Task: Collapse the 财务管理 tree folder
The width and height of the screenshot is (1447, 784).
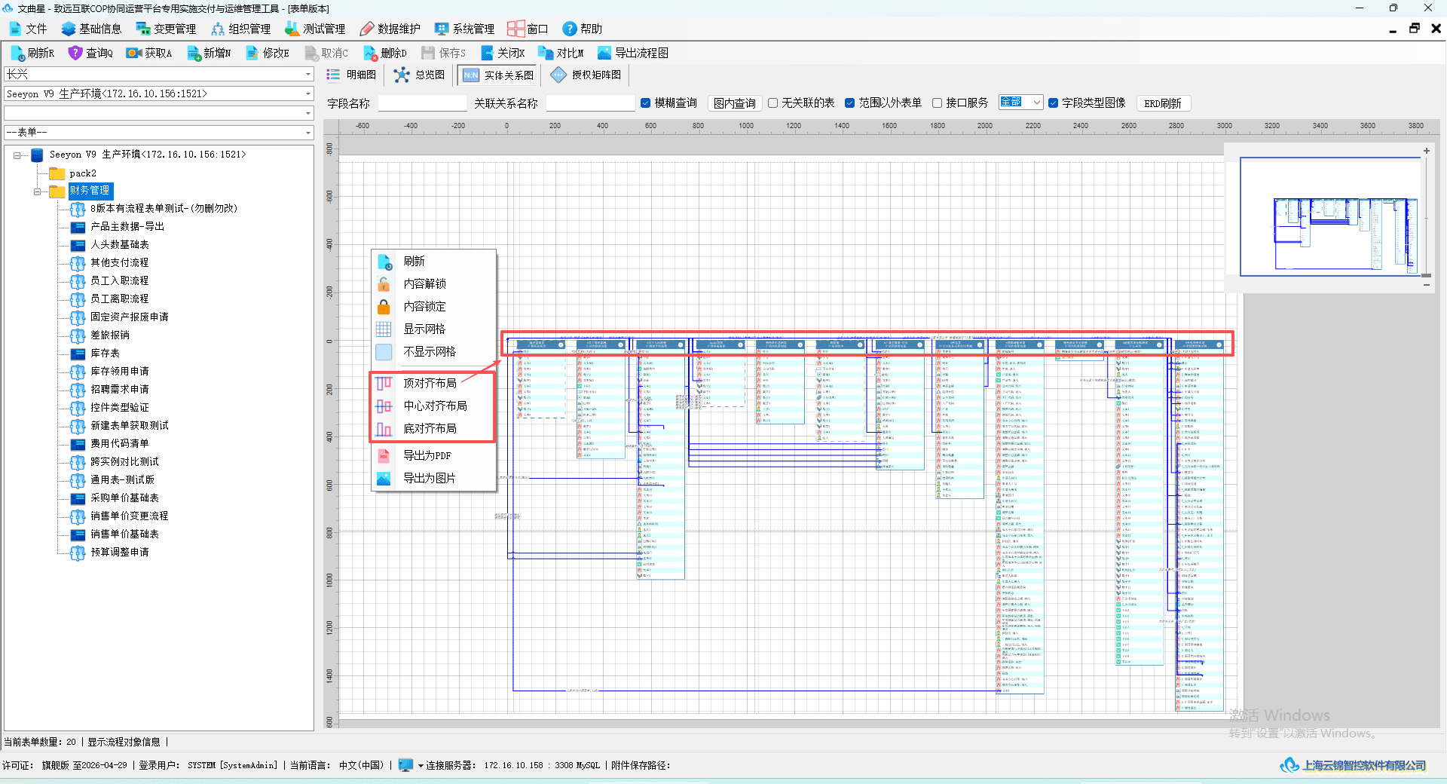Action: tap(37, 191)
